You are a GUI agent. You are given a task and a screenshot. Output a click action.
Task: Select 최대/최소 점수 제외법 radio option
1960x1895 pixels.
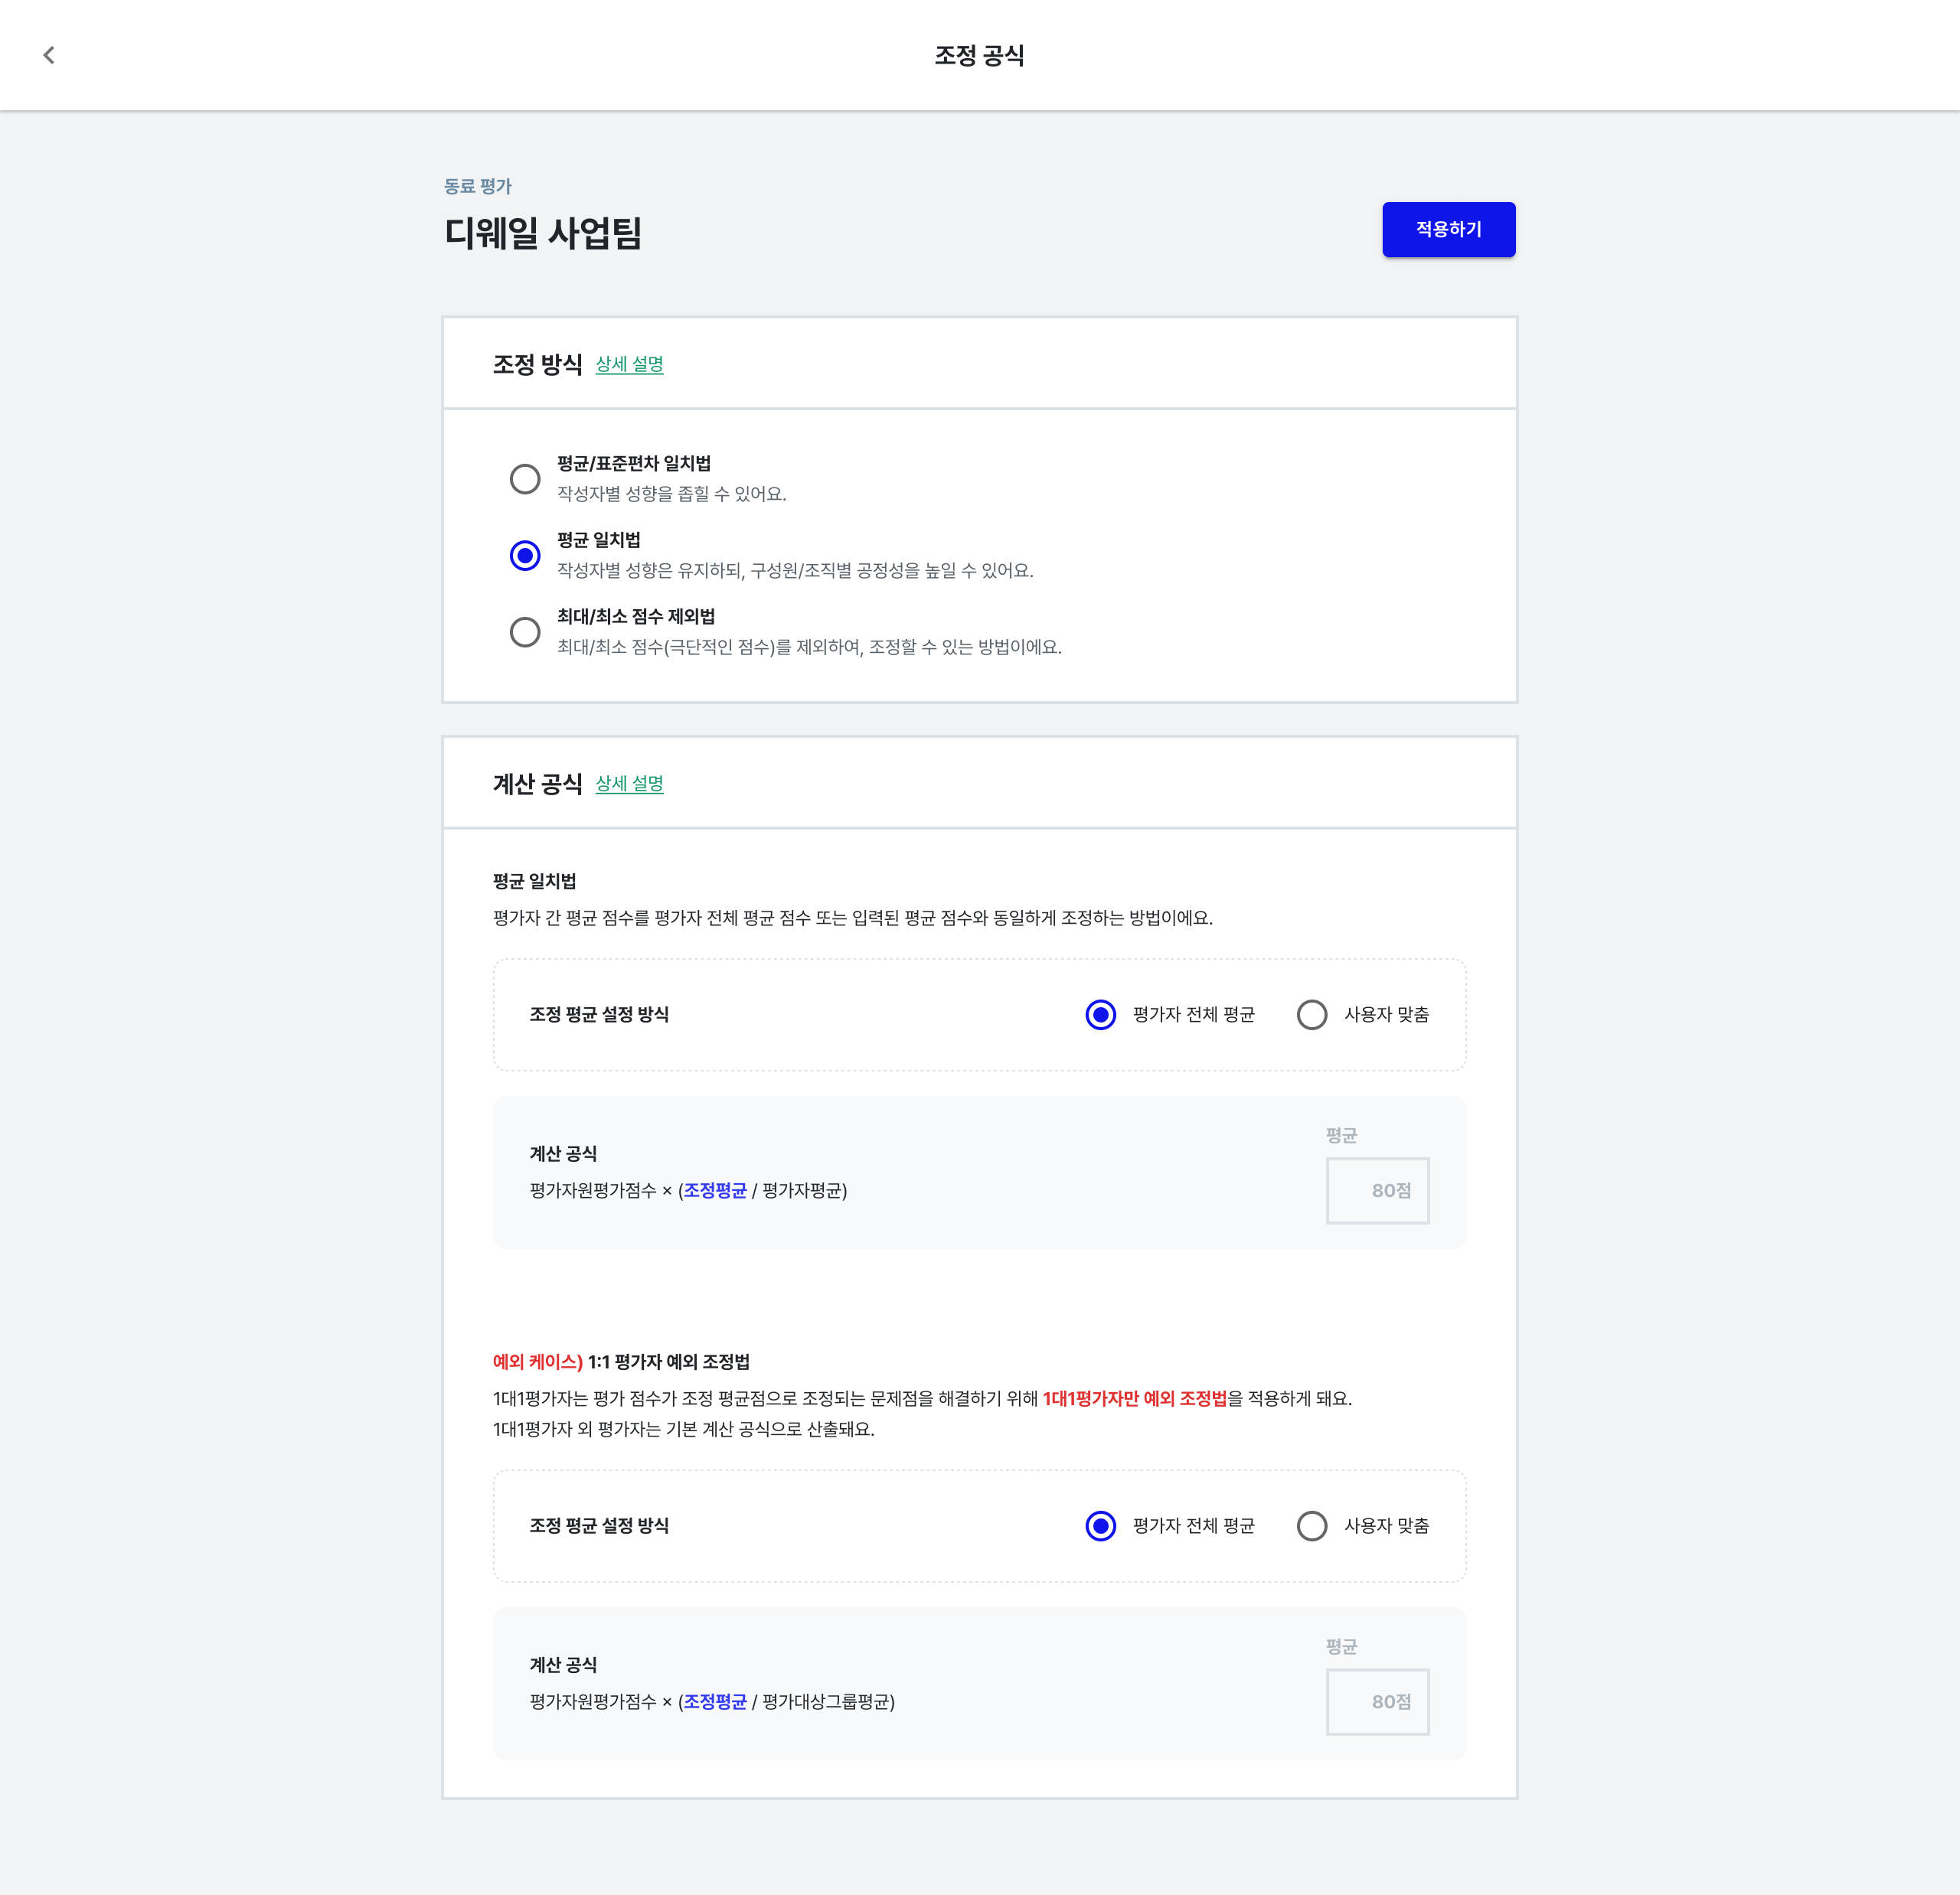(x=525, y=631)
